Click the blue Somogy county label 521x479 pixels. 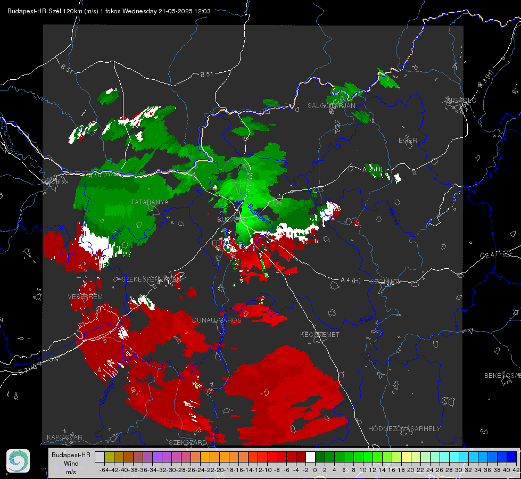pyautogui.click(x=107, y=393)
